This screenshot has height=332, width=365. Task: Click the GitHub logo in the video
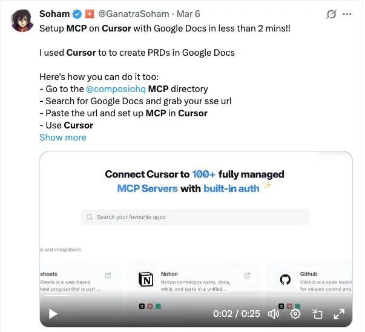(x=286, y=280)
